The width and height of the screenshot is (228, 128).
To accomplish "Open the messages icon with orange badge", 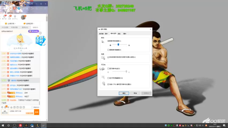I will 10,17.
